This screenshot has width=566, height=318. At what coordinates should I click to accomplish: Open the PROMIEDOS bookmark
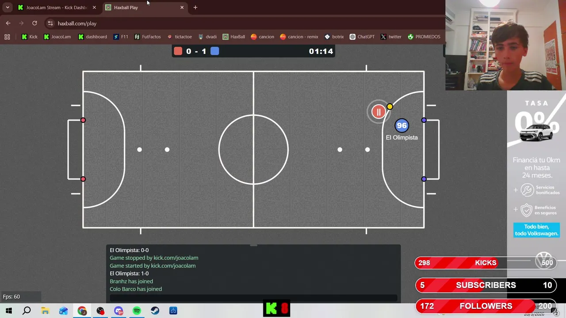click(424, 37)
